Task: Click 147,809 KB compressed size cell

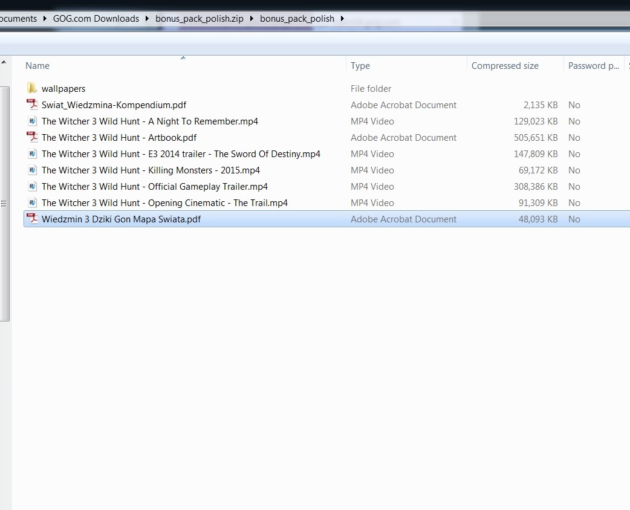Action: click(536, 154)
